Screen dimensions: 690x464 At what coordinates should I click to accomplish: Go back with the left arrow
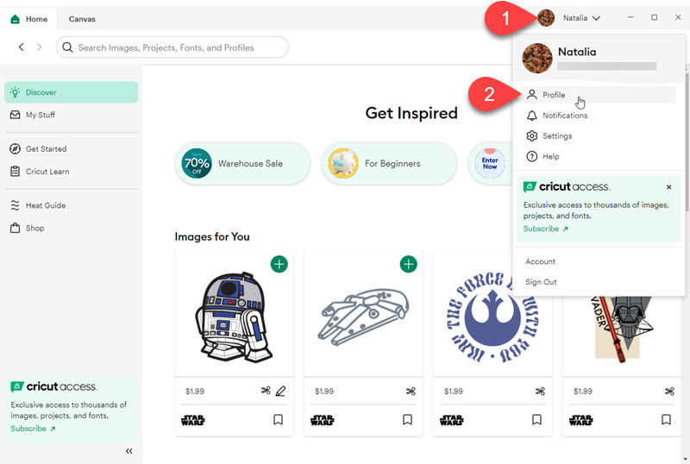coord(22,47)
